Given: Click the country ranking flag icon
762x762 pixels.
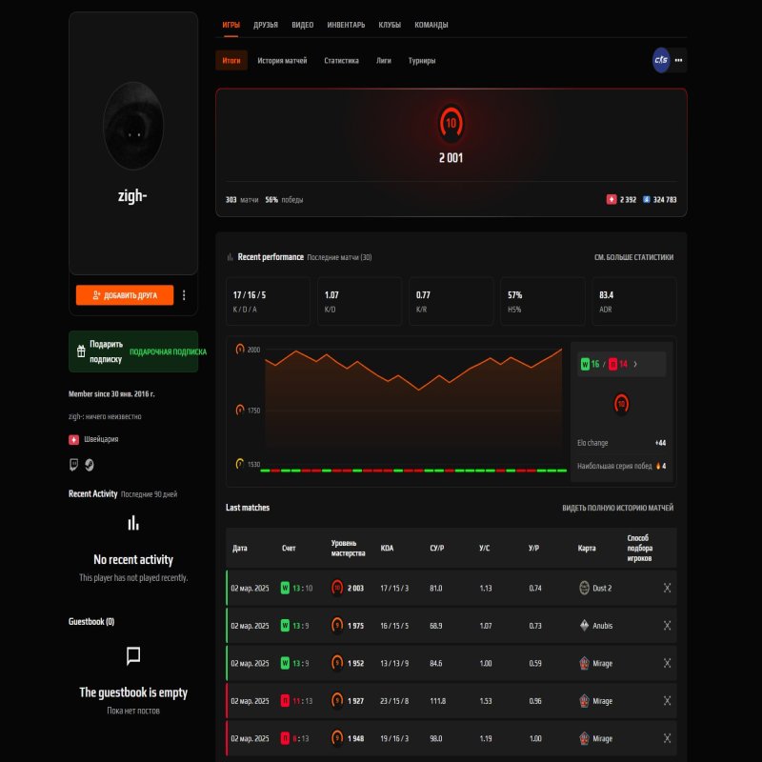Looking at the screenshot, I should (612, 200).
